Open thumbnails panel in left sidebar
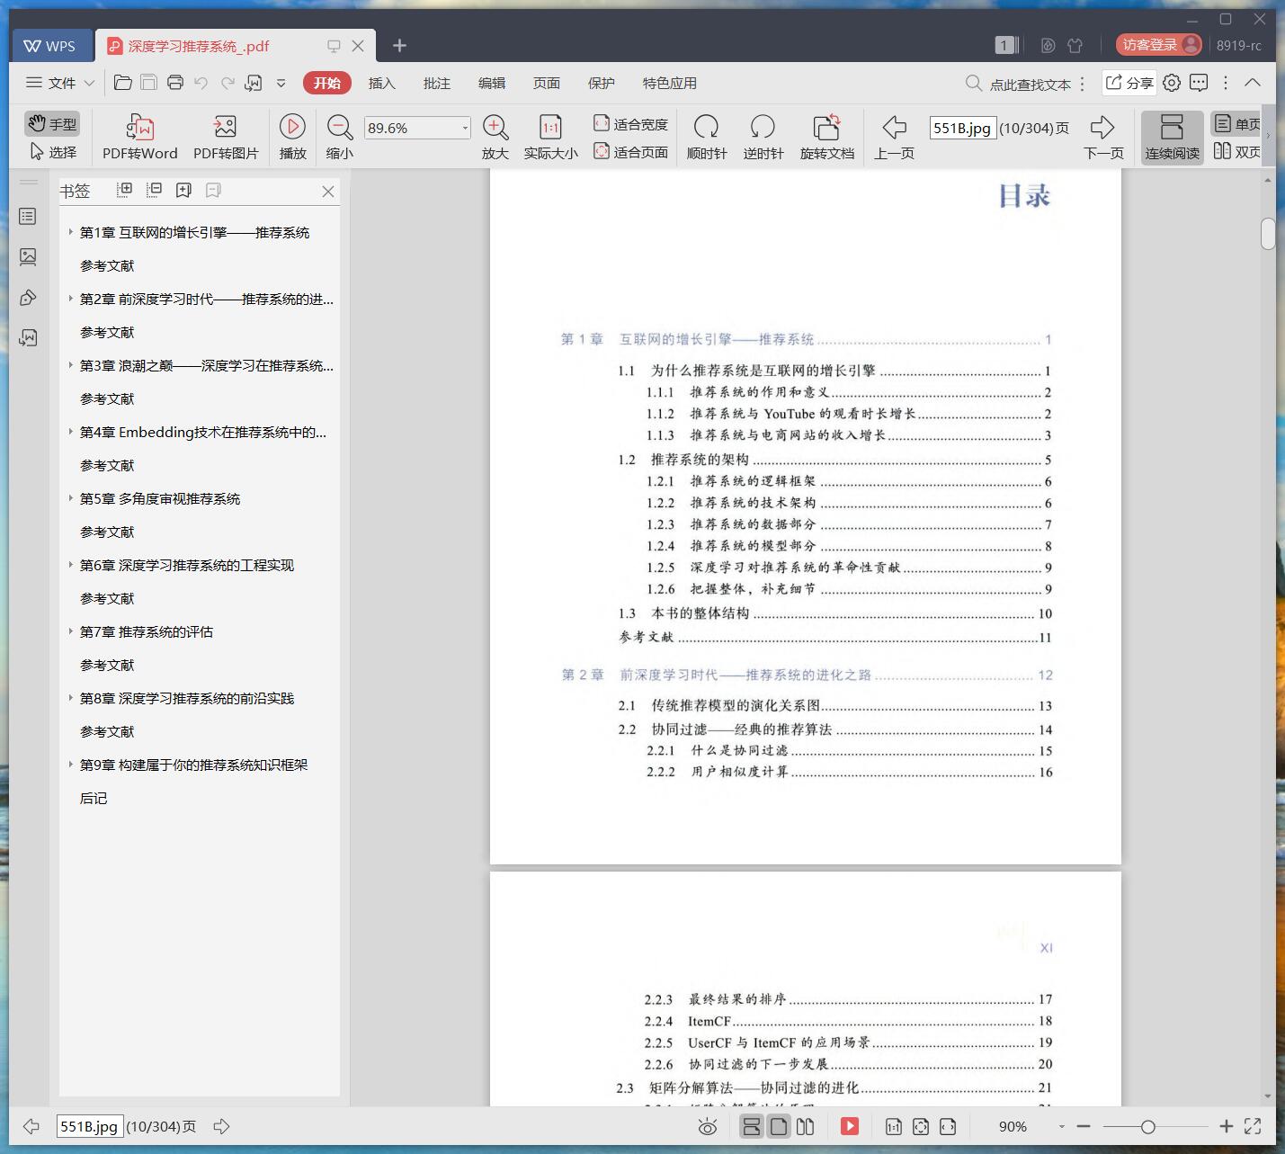This screenshot has height=1154, width=1285. 28,257
